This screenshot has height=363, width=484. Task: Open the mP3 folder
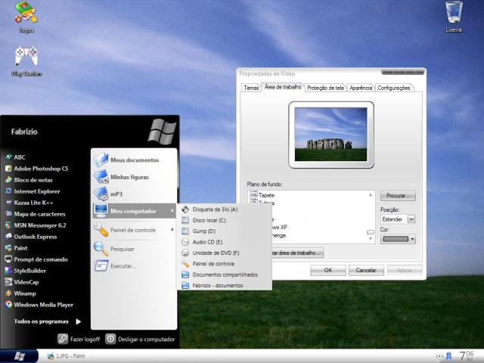[x=134, y=194]
